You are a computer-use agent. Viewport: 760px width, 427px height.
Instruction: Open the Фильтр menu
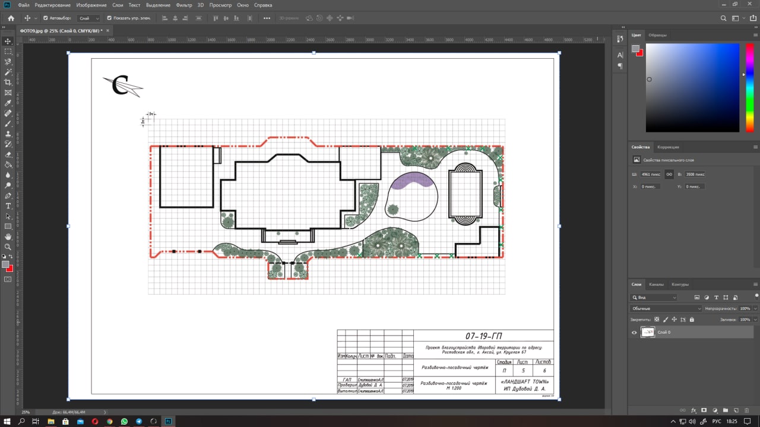point(184,5)
